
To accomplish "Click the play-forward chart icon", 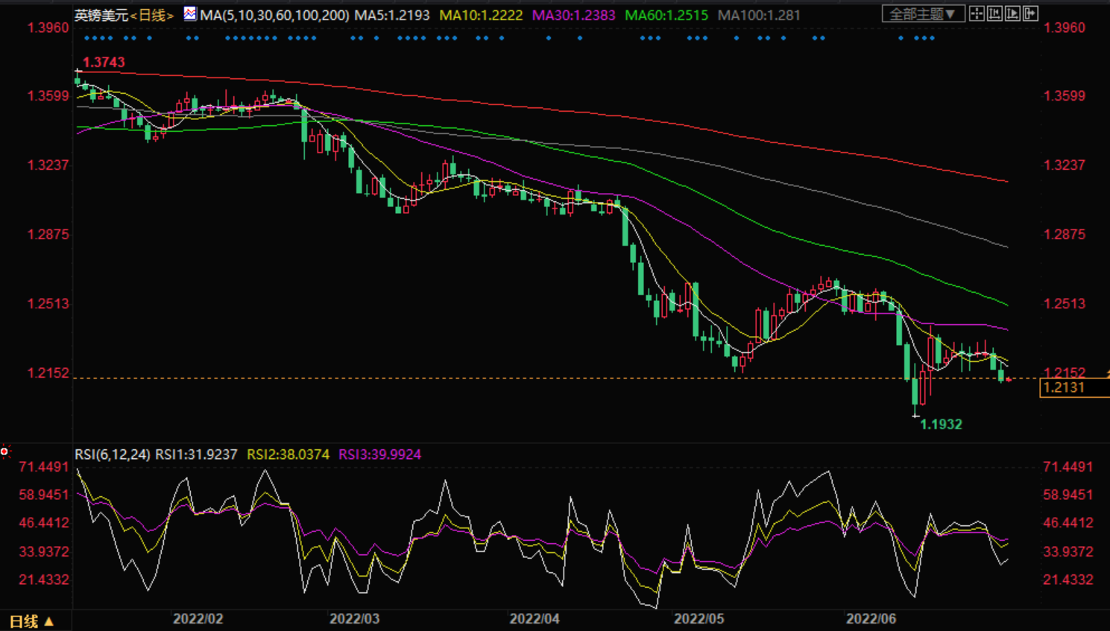I will click(1012, 13).
